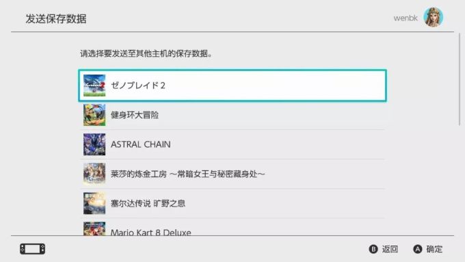Open the wenbk user avatar
The image size is (465, 262).
(x=434, y=17)
